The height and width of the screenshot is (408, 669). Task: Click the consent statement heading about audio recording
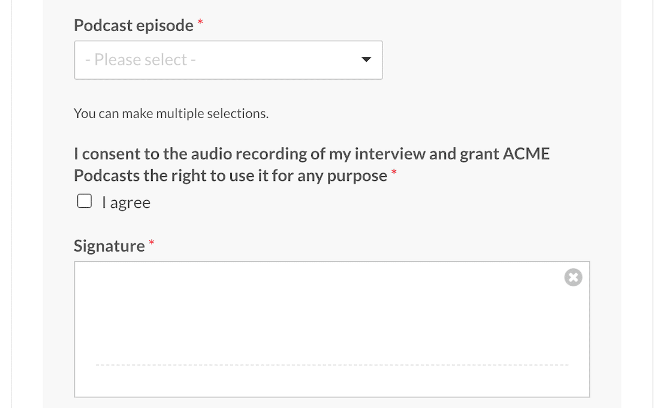[312, 165]
